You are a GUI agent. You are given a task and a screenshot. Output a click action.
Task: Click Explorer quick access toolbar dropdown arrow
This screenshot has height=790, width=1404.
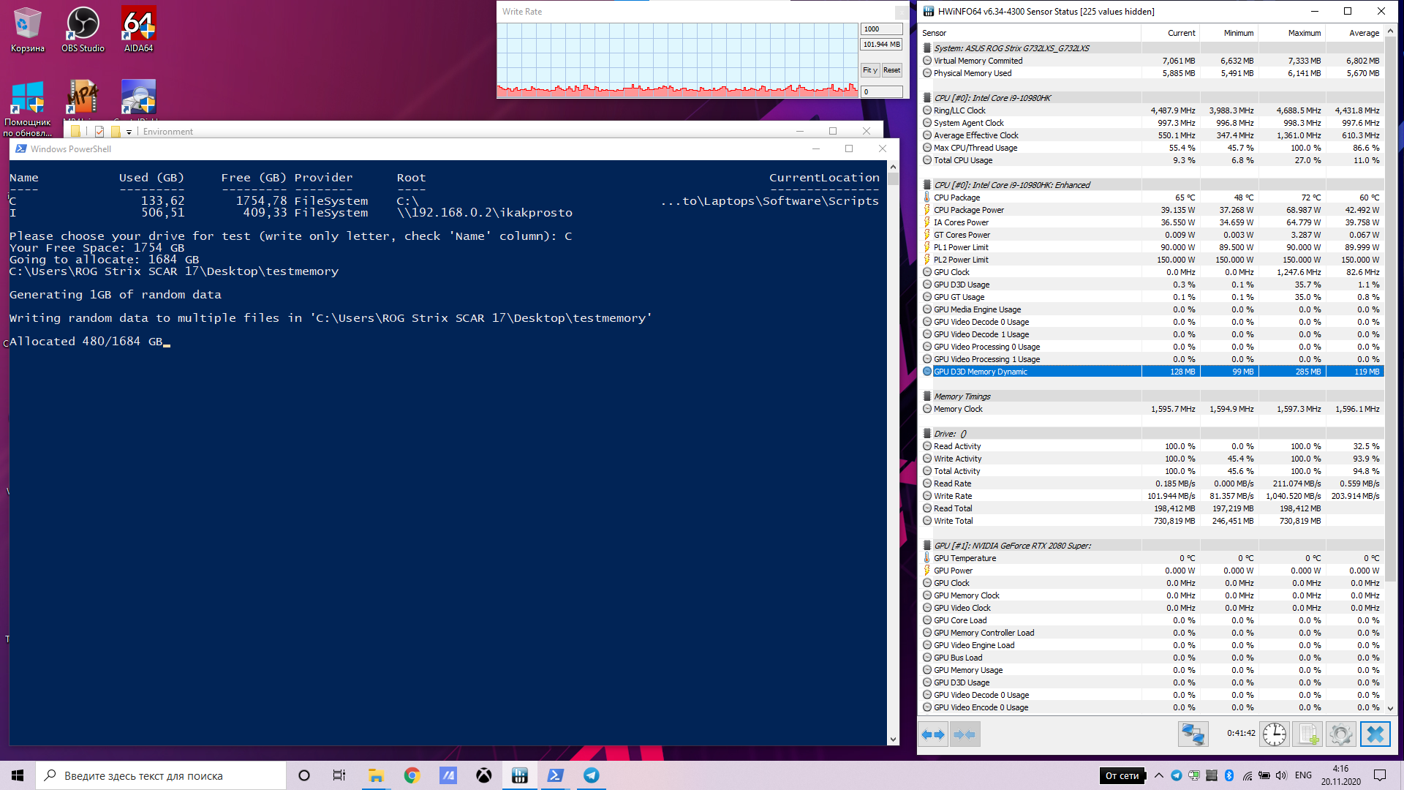point(129,132)
